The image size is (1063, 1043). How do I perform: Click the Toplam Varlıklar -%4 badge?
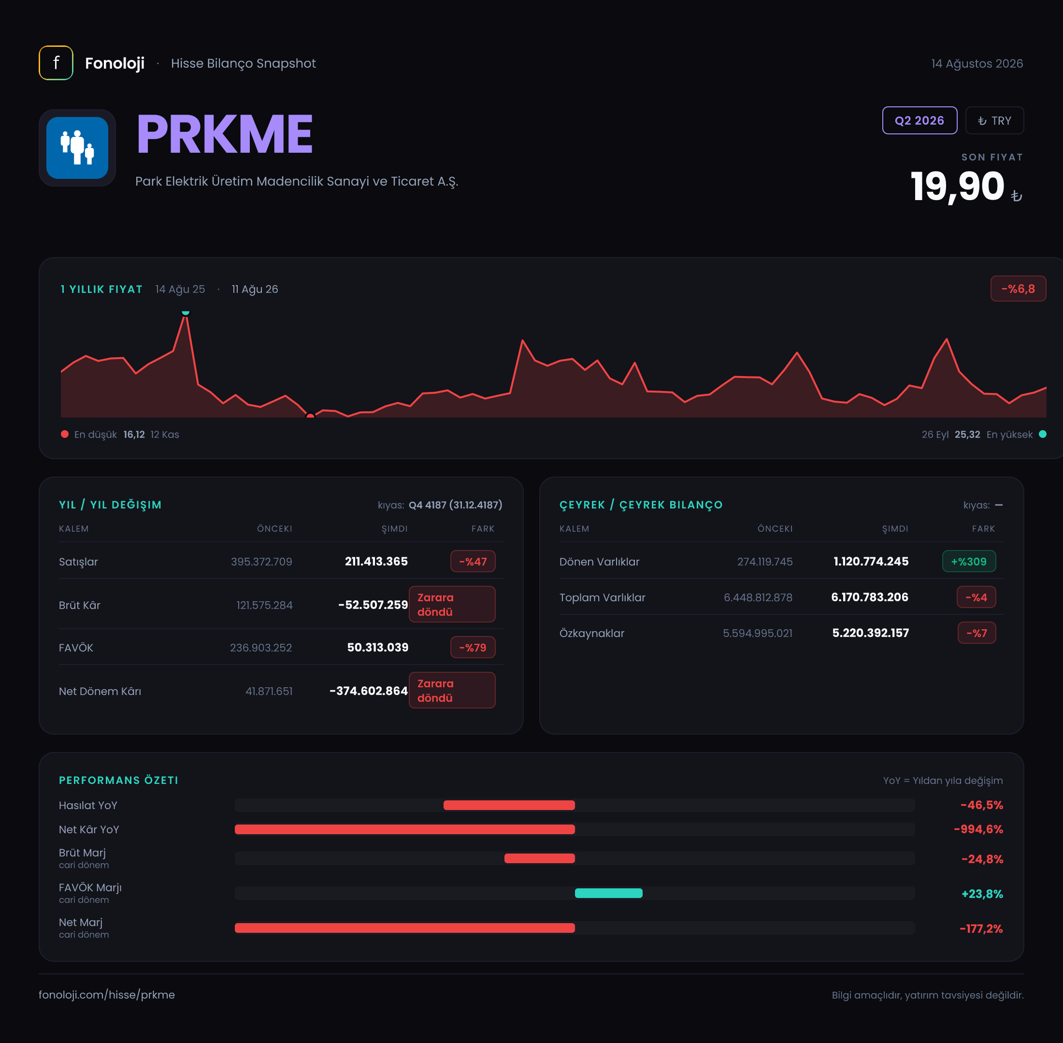(x=976, y=597)
